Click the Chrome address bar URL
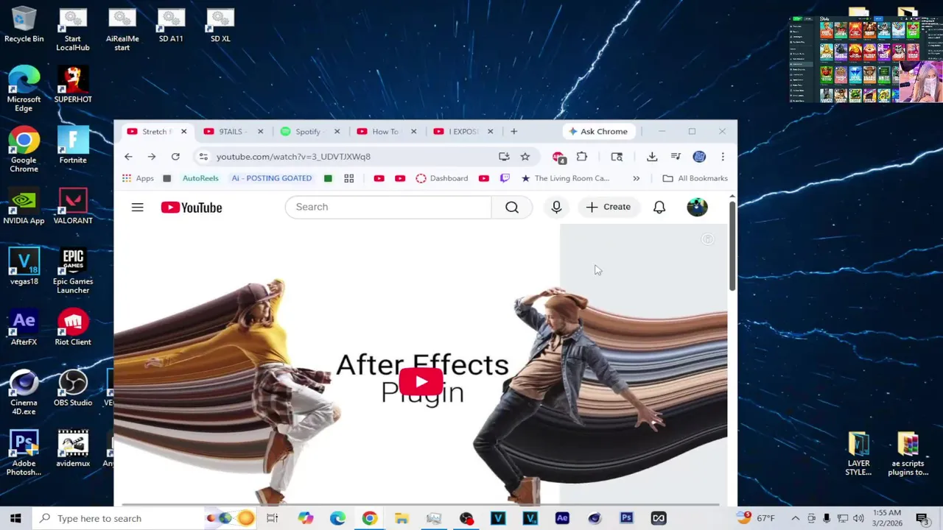This screenshot has height=530, width=943. [x=293, y=156]
